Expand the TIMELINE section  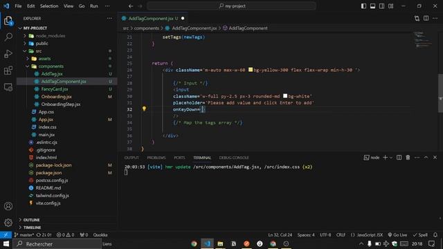(x=20, y=228)
